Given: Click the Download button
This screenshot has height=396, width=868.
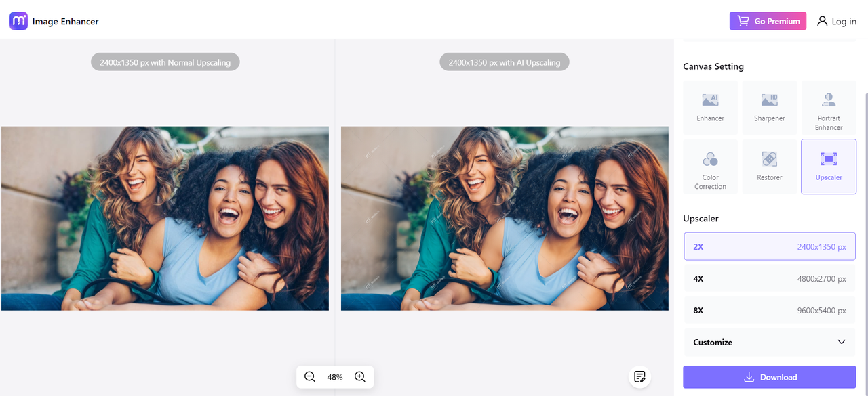Looking at the screenshot, I should tap(769, 377).
